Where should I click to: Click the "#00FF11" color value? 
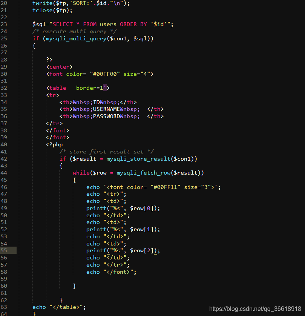tap(165, 187)
